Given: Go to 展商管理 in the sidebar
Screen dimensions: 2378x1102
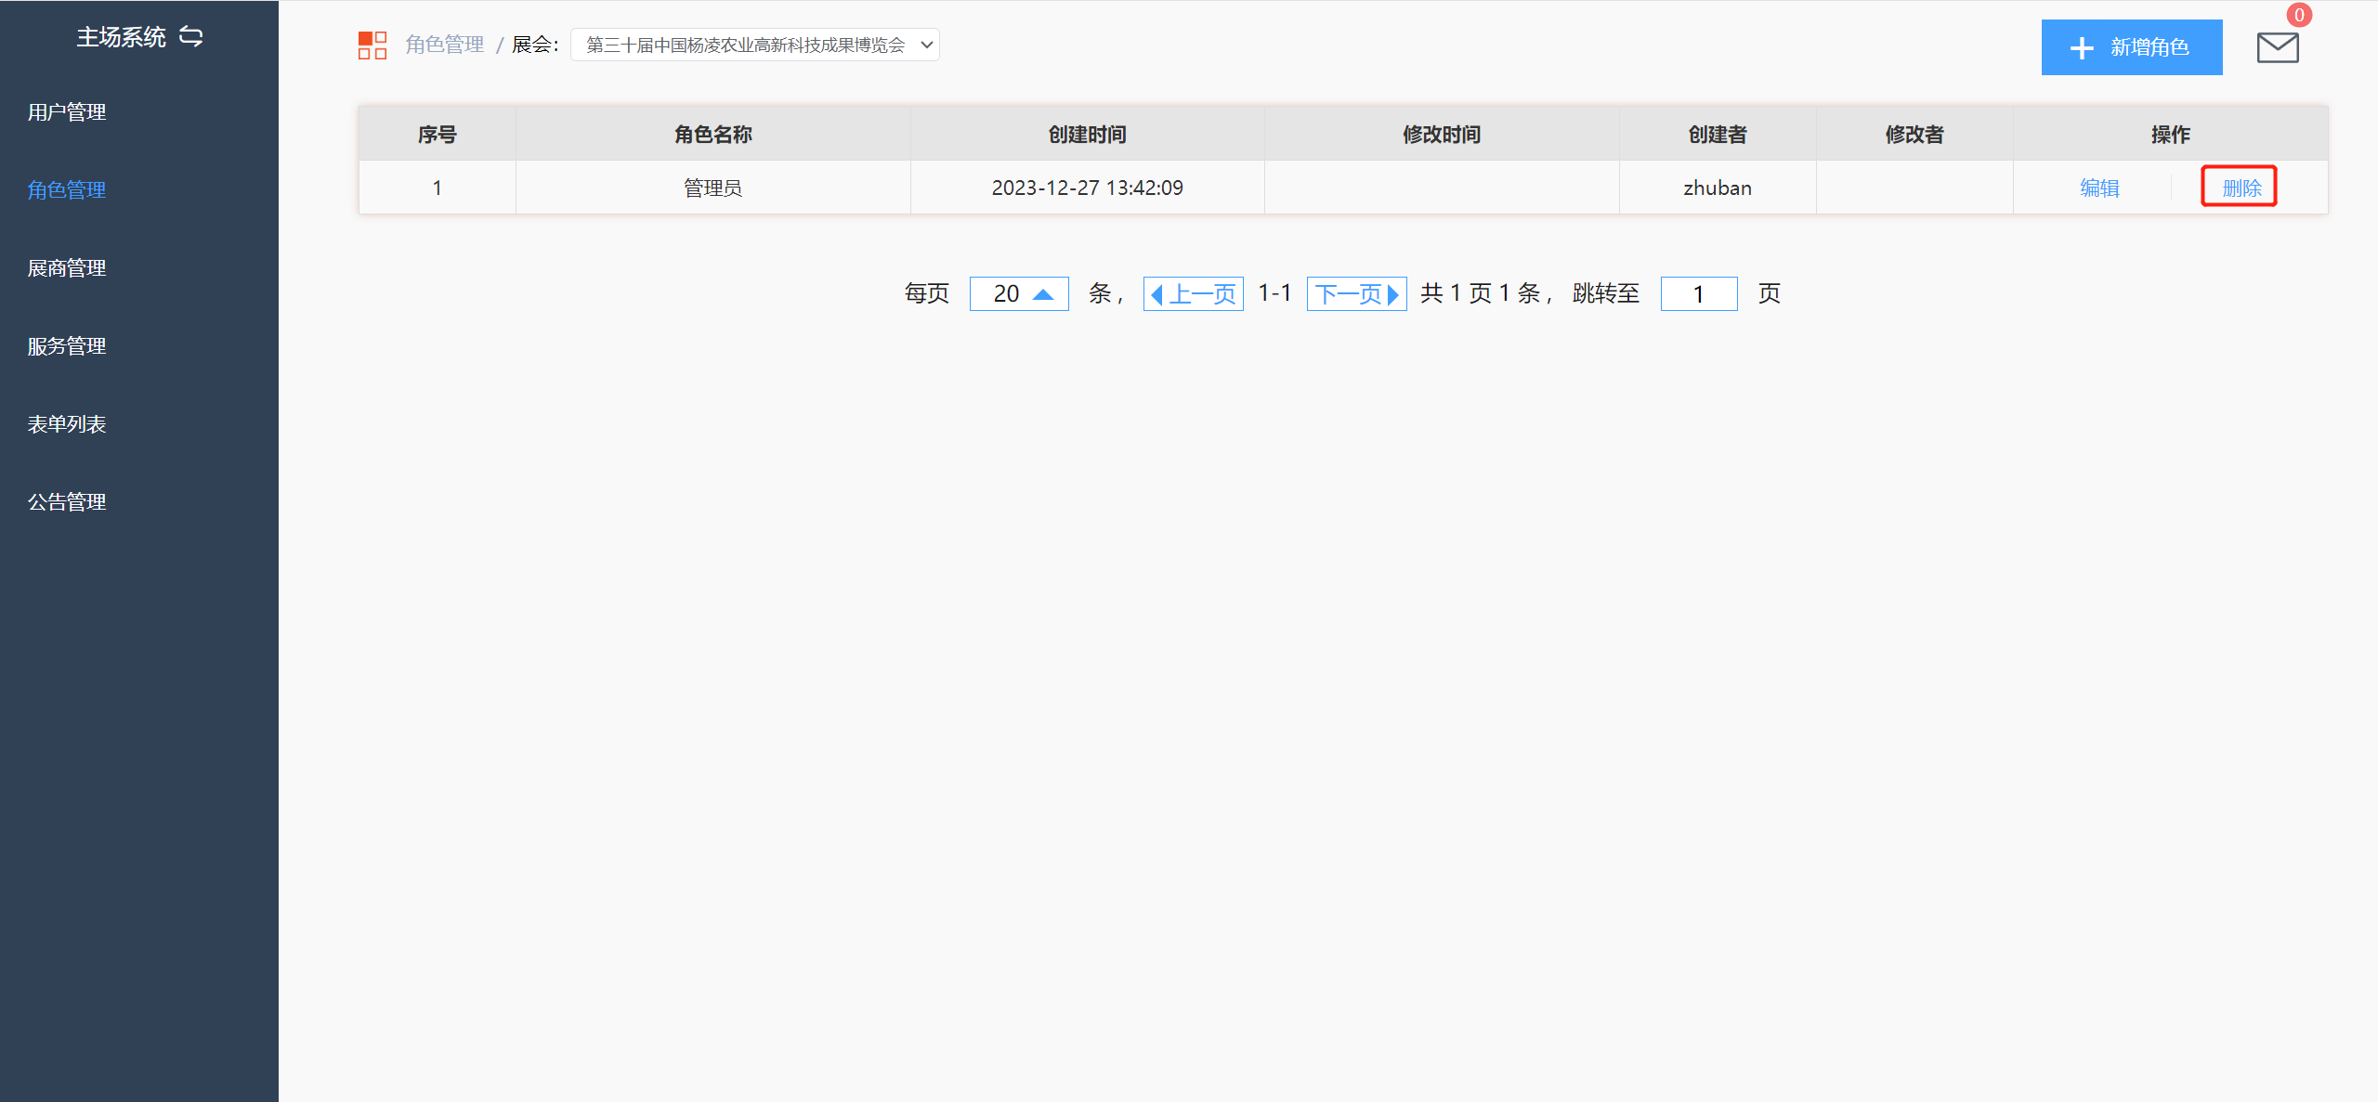Looking at the screenshot, I should coord(67,268).
